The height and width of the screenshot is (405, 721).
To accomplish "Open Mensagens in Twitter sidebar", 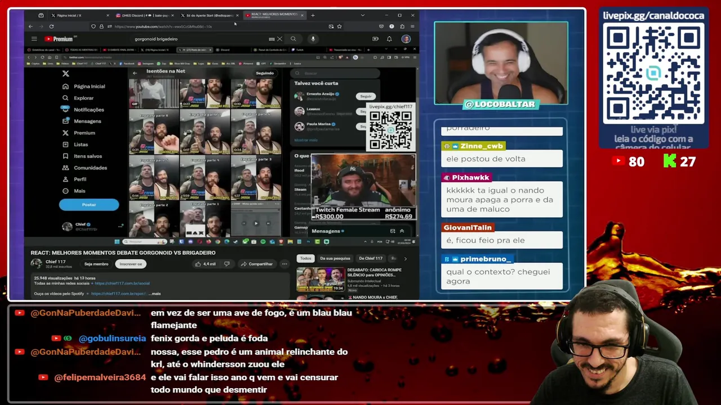I will tap(82, 121).
